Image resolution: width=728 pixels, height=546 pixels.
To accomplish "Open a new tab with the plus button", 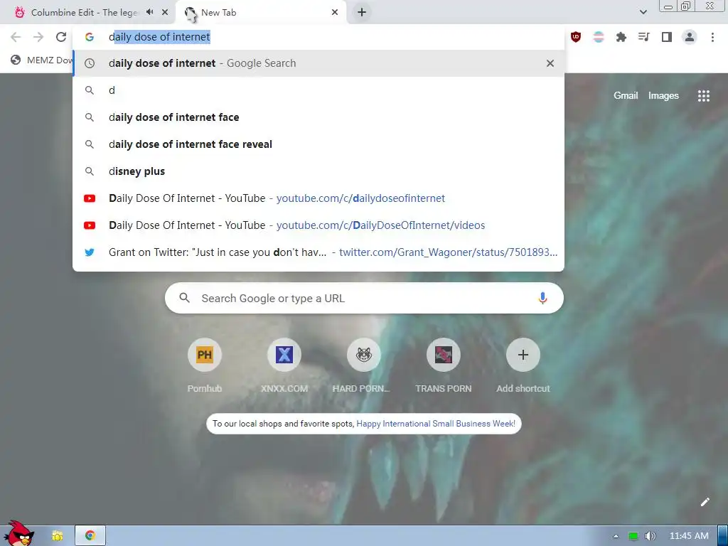I will click(362, 13).
